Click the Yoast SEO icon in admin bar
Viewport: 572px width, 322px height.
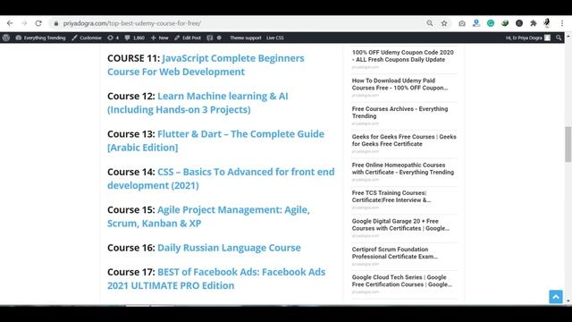[210, 38]
